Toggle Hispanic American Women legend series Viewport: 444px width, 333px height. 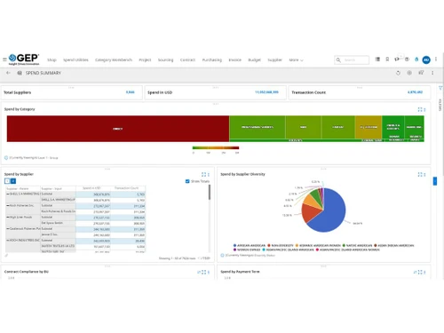point(318,245)
